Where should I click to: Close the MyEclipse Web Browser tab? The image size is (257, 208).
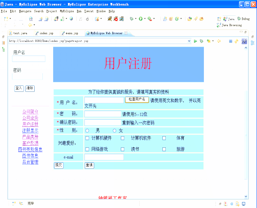(x=126, y=33)
